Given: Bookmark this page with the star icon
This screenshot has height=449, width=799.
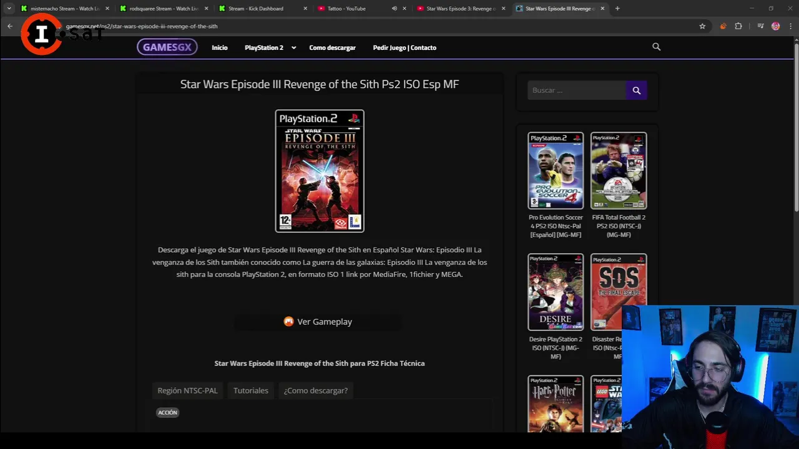Looking at the screenshot, I should coord(702,26).
